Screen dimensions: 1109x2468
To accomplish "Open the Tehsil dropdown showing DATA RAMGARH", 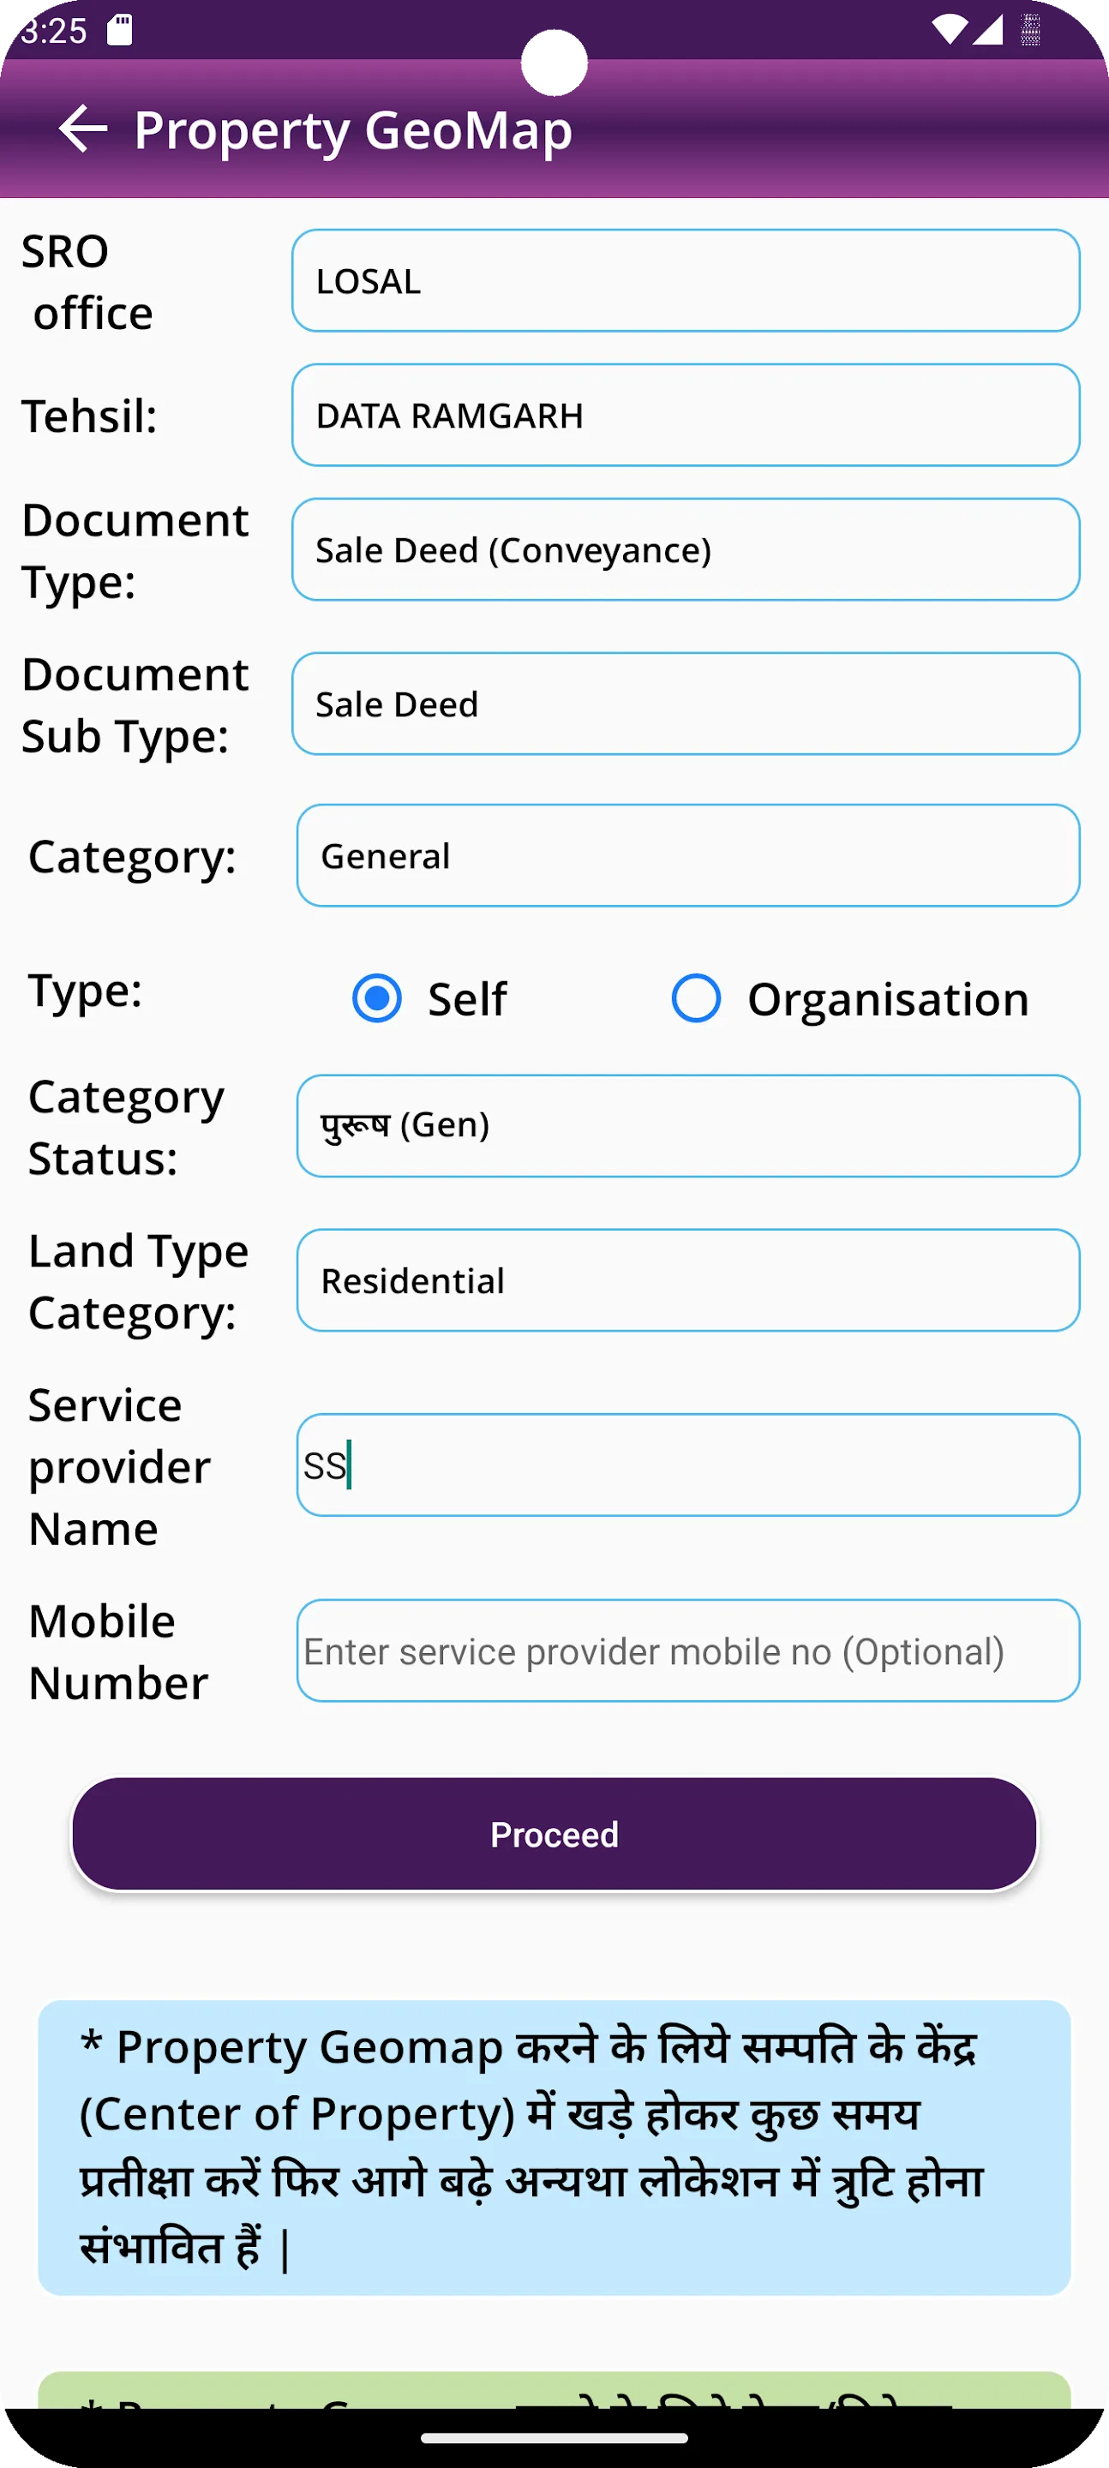I will point(686,415).
